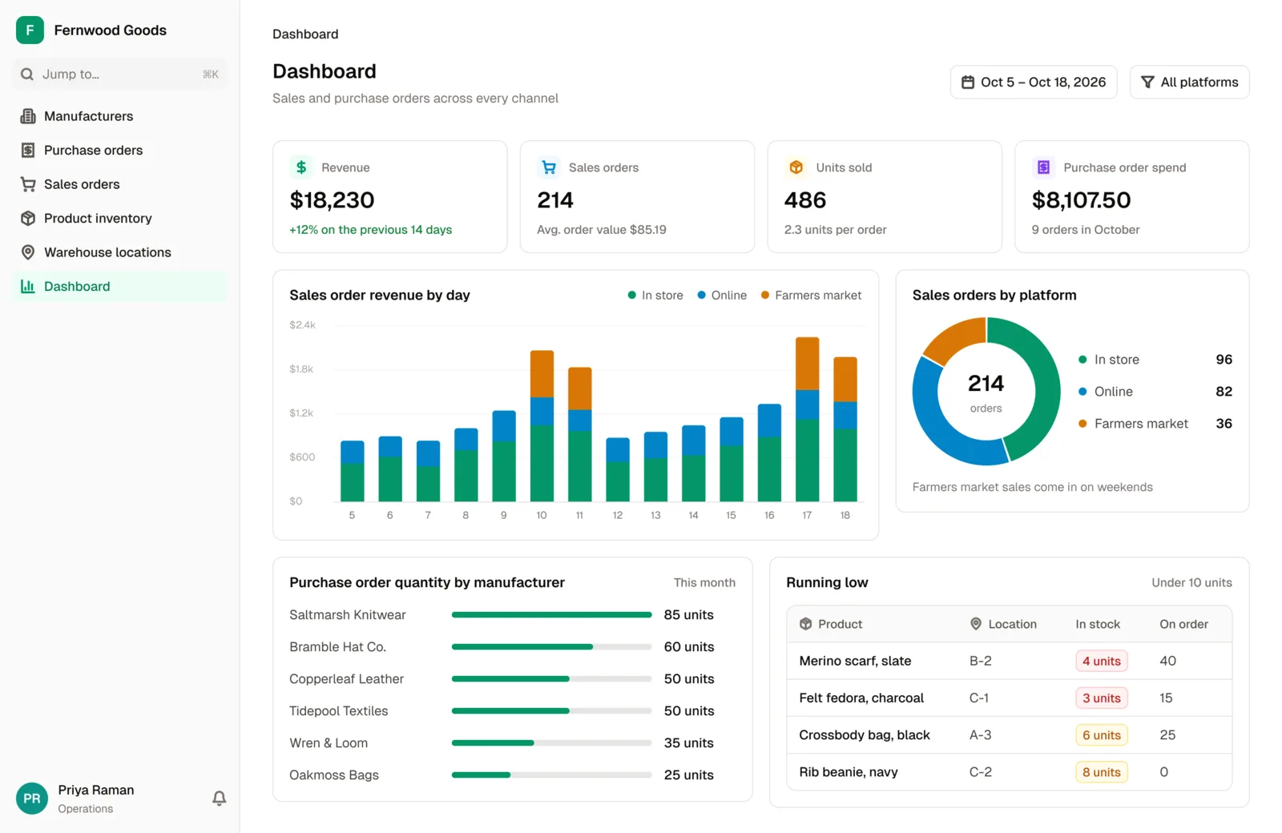Click the Rib beanie, navy row

click(x=1009, y=772)
